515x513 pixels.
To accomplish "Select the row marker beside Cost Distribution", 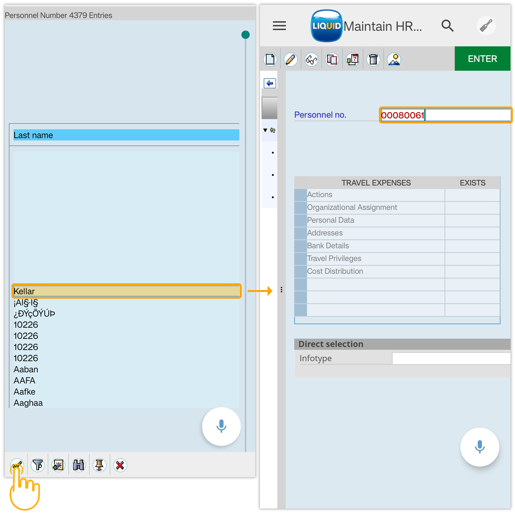I will (x=300, y=272).
